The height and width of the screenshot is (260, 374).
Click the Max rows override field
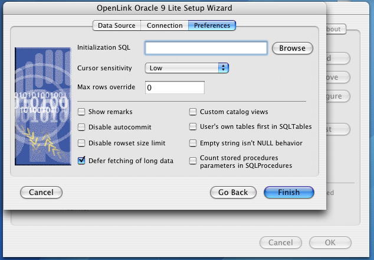point(175,87)
